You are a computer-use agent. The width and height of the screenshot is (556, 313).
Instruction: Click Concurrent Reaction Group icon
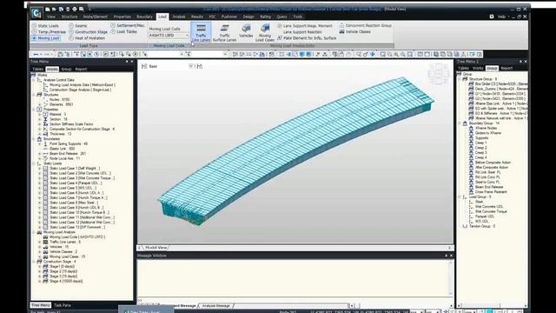[x=341, y=25]
